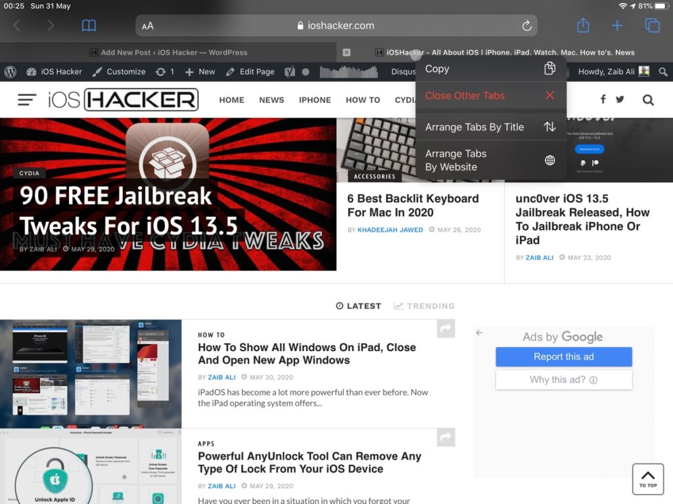Open ZAIB ALI author link on unc0ver post
The image size is (673, 504).
tap(540, 257)
